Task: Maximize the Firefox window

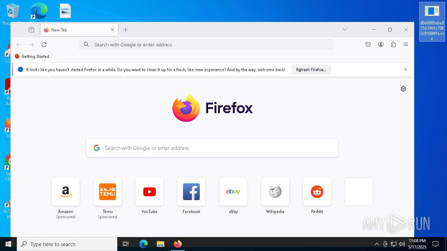Action: (x=390, y=30)
